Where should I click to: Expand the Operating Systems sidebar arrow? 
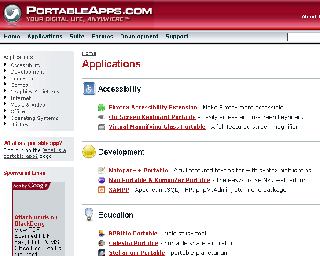point(5,117)
